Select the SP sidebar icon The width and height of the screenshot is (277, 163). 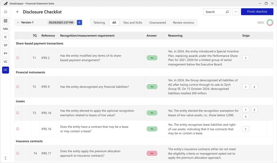[x=5, y=45]
